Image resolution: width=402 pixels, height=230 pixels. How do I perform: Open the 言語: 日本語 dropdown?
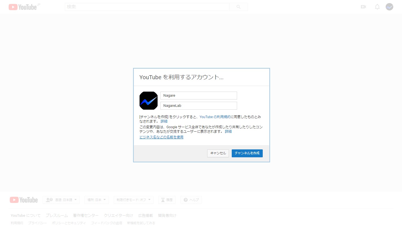(x=61, y=200)
